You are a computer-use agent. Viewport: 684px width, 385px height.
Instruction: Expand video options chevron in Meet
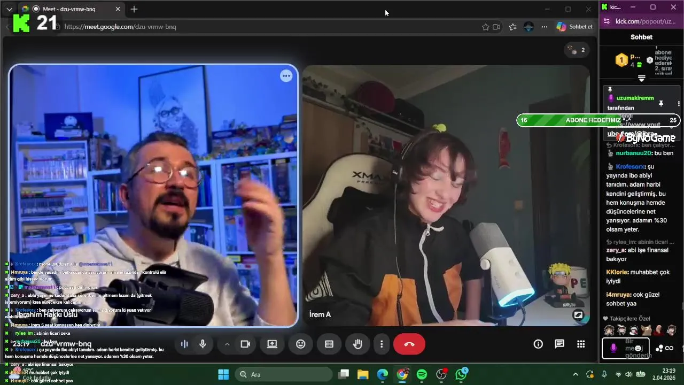click(227, 344)
